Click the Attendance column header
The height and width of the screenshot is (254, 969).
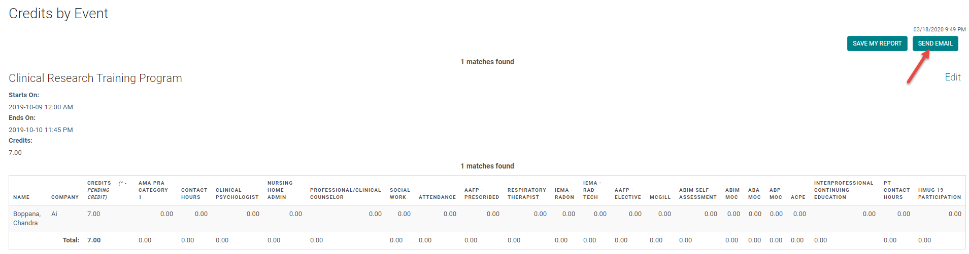tap(437, 197)
